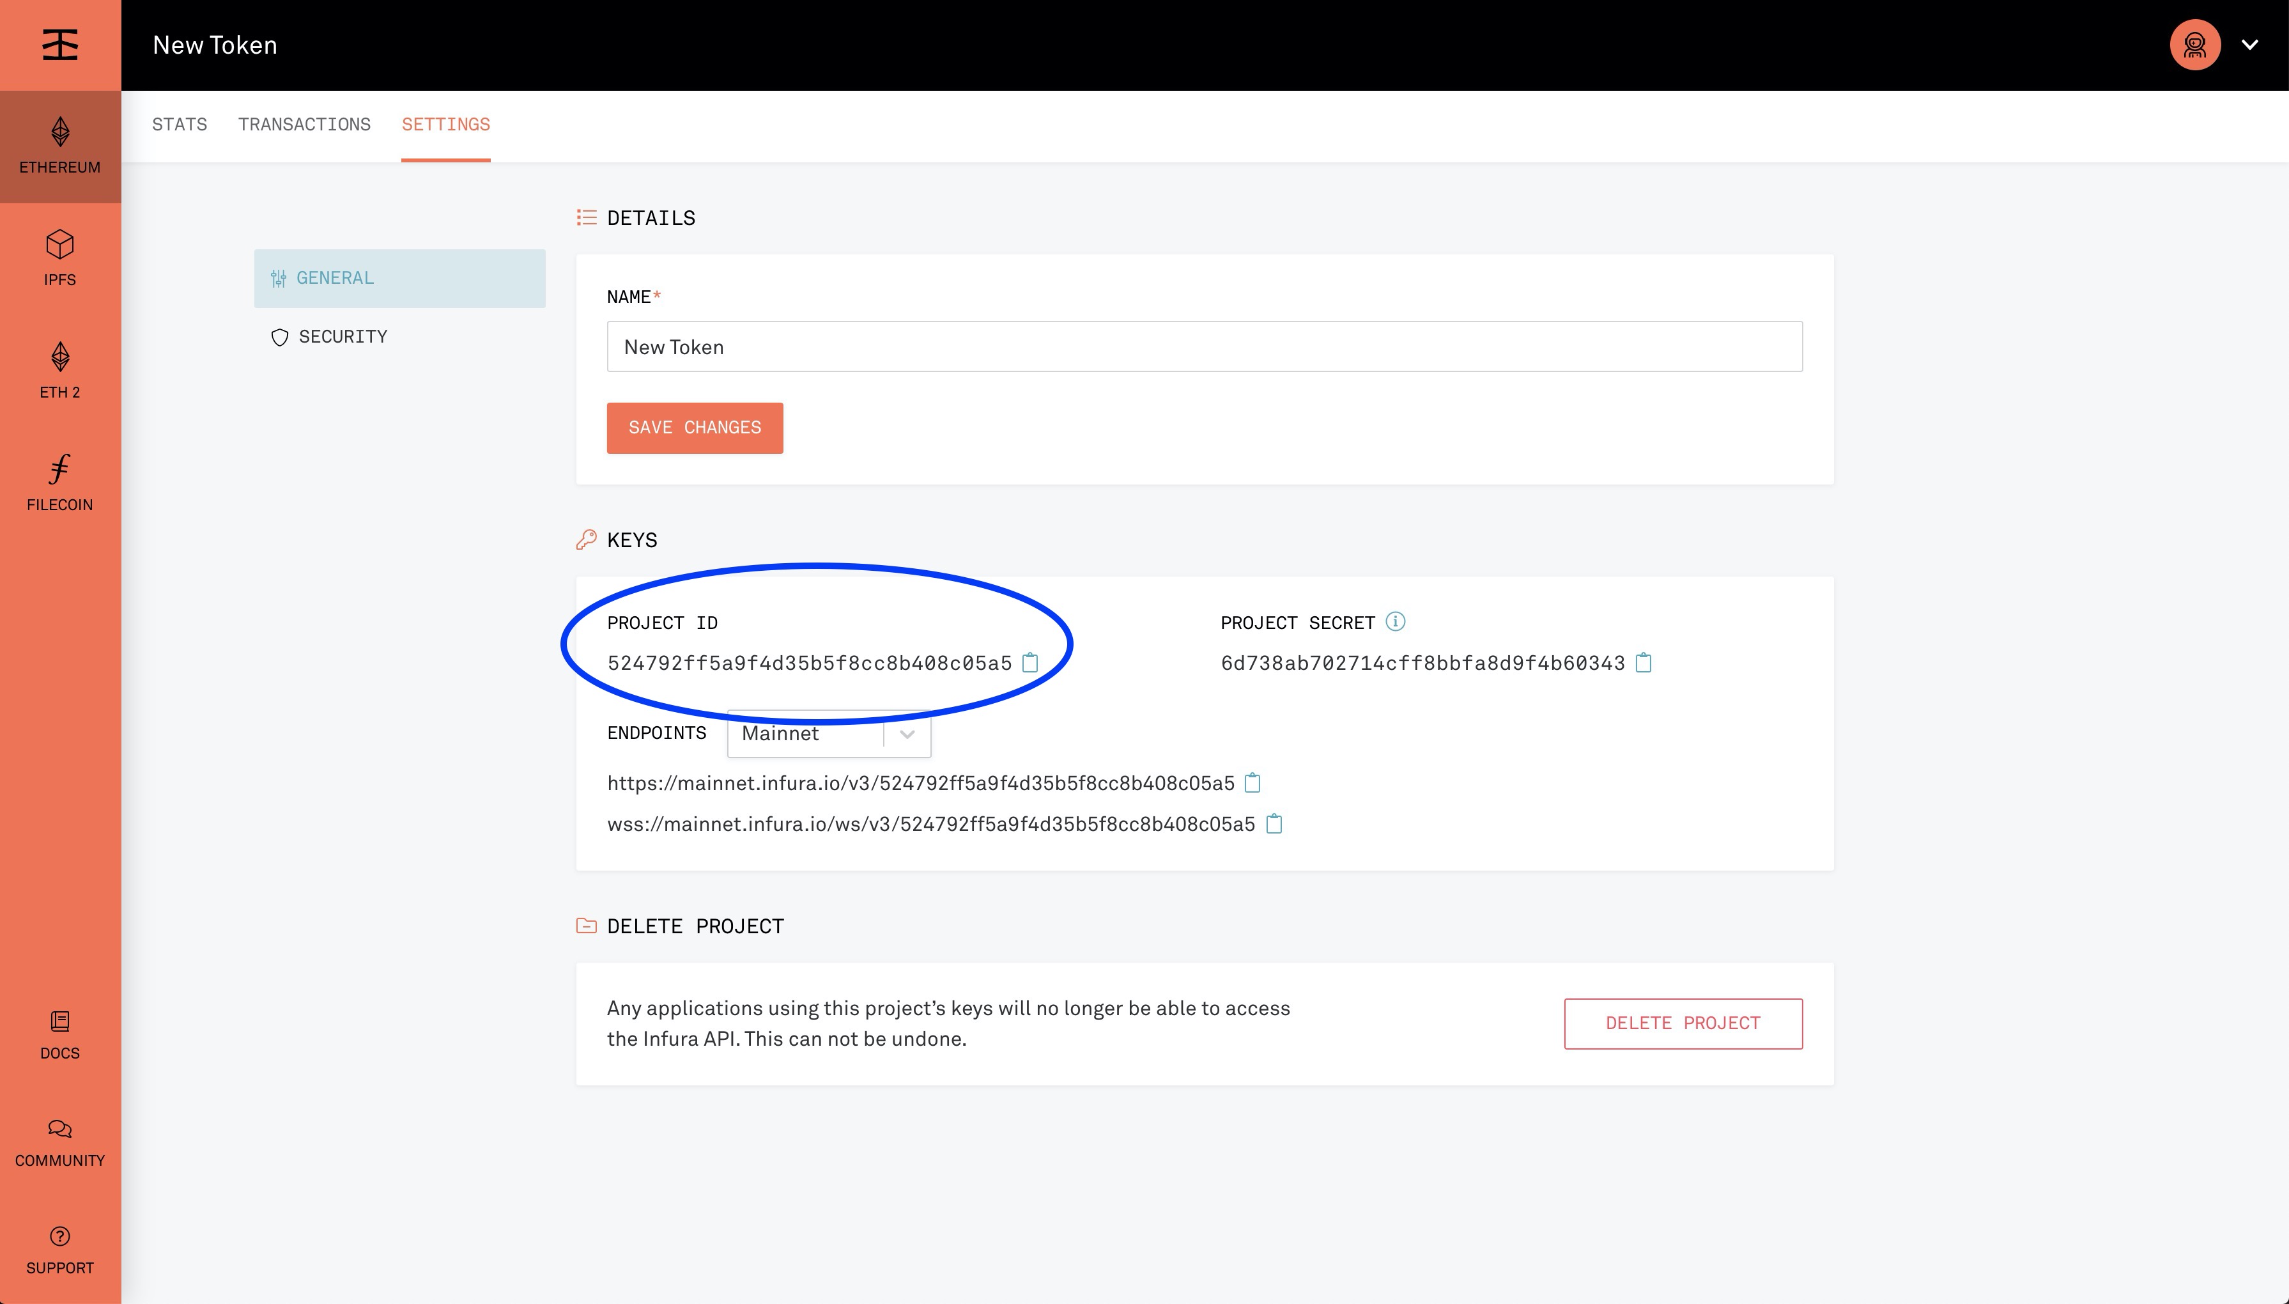2289x1304 pixels.
Task: Click the Project Secret info icon
Action: (1395, 621)
